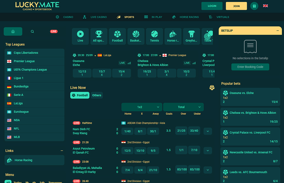Viewport: 284px width, 183px height.
Task: Toggle the red LIVE filter badge
Action: pyautogui.click(x=54, y=32)
